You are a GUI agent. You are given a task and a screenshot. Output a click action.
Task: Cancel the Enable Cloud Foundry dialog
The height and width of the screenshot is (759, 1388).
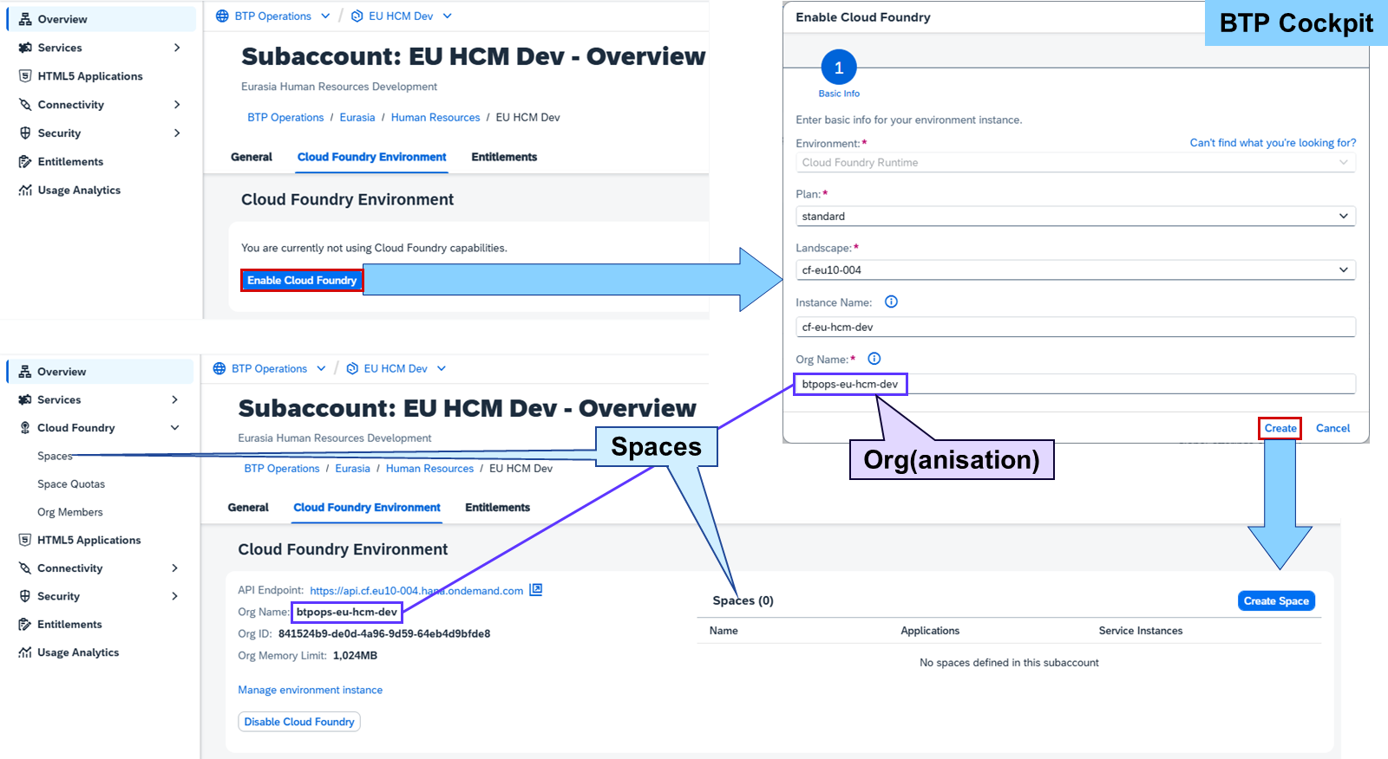click(x=1332, y=428)
